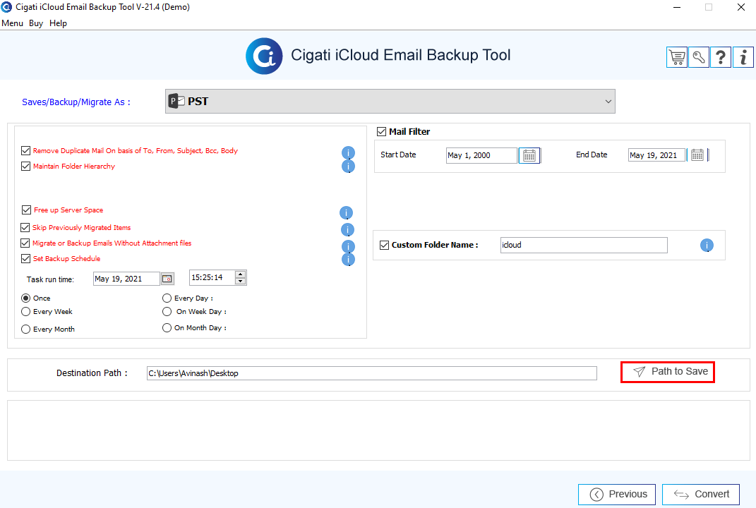Image resolution: width=756 pixels, height=508 pixels.
Task: Show info for Maintain Folder Hierarchy option
Action: pyautogui.click(x=348, y=167)
